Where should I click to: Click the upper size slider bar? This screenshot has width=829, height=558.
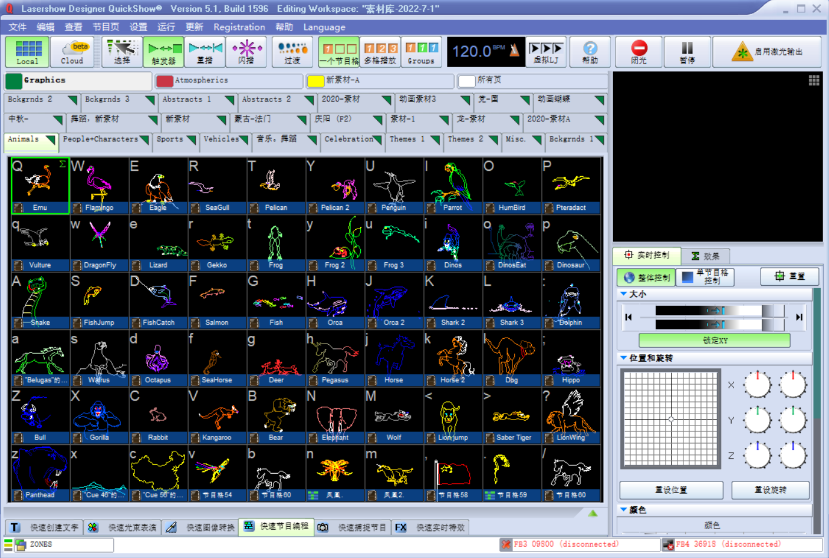[x=713, y=311]
